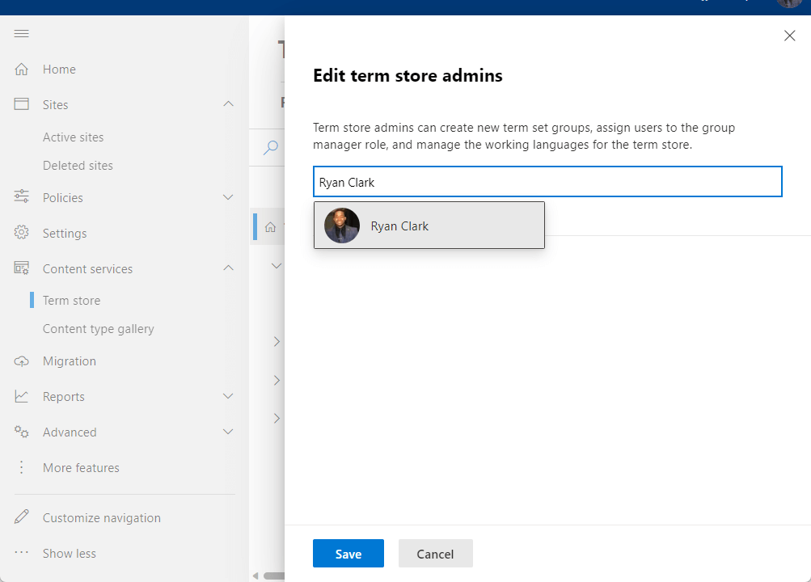The width and height of the screenshot is (811, 582).
Task: Open Active sites
Action: tap(73, 137)
